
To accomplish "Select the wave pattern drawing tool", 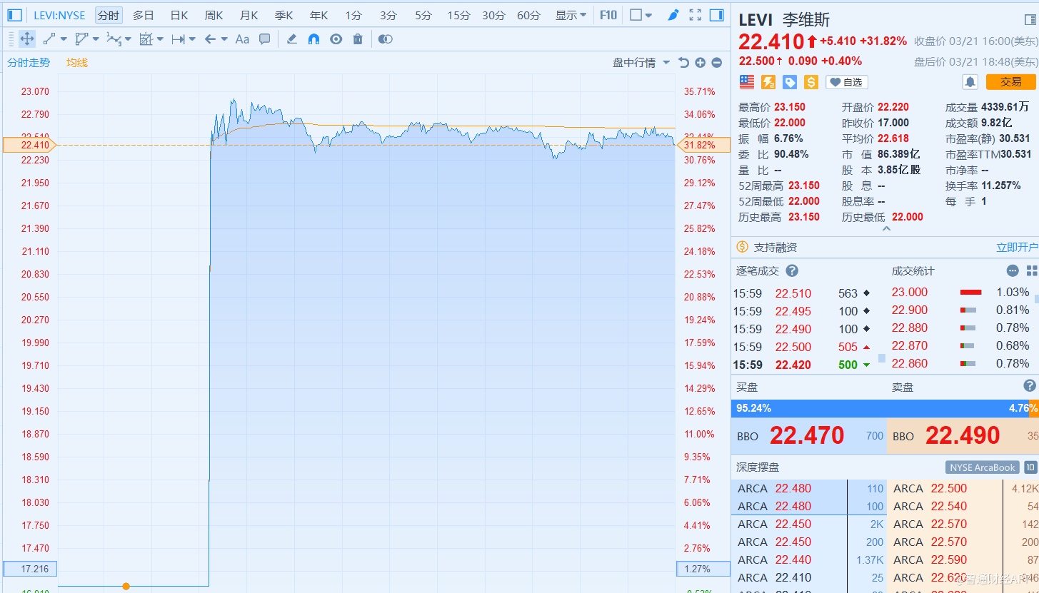I will click(114, 39).
